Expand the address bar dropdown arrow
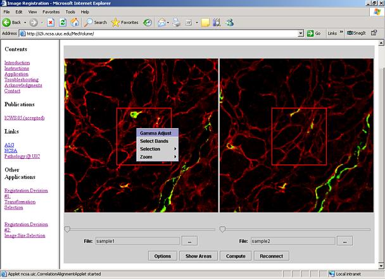 coord(300,34)
